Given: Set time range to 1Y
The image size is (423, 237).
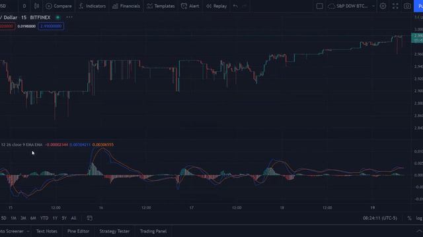Looking at the screenshot, I should [x=55, y=218].
